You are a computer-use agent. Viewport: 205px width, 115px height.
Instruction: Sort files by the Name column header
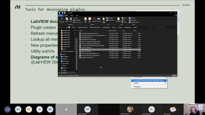pyautogui.click(x=93, y=31)
